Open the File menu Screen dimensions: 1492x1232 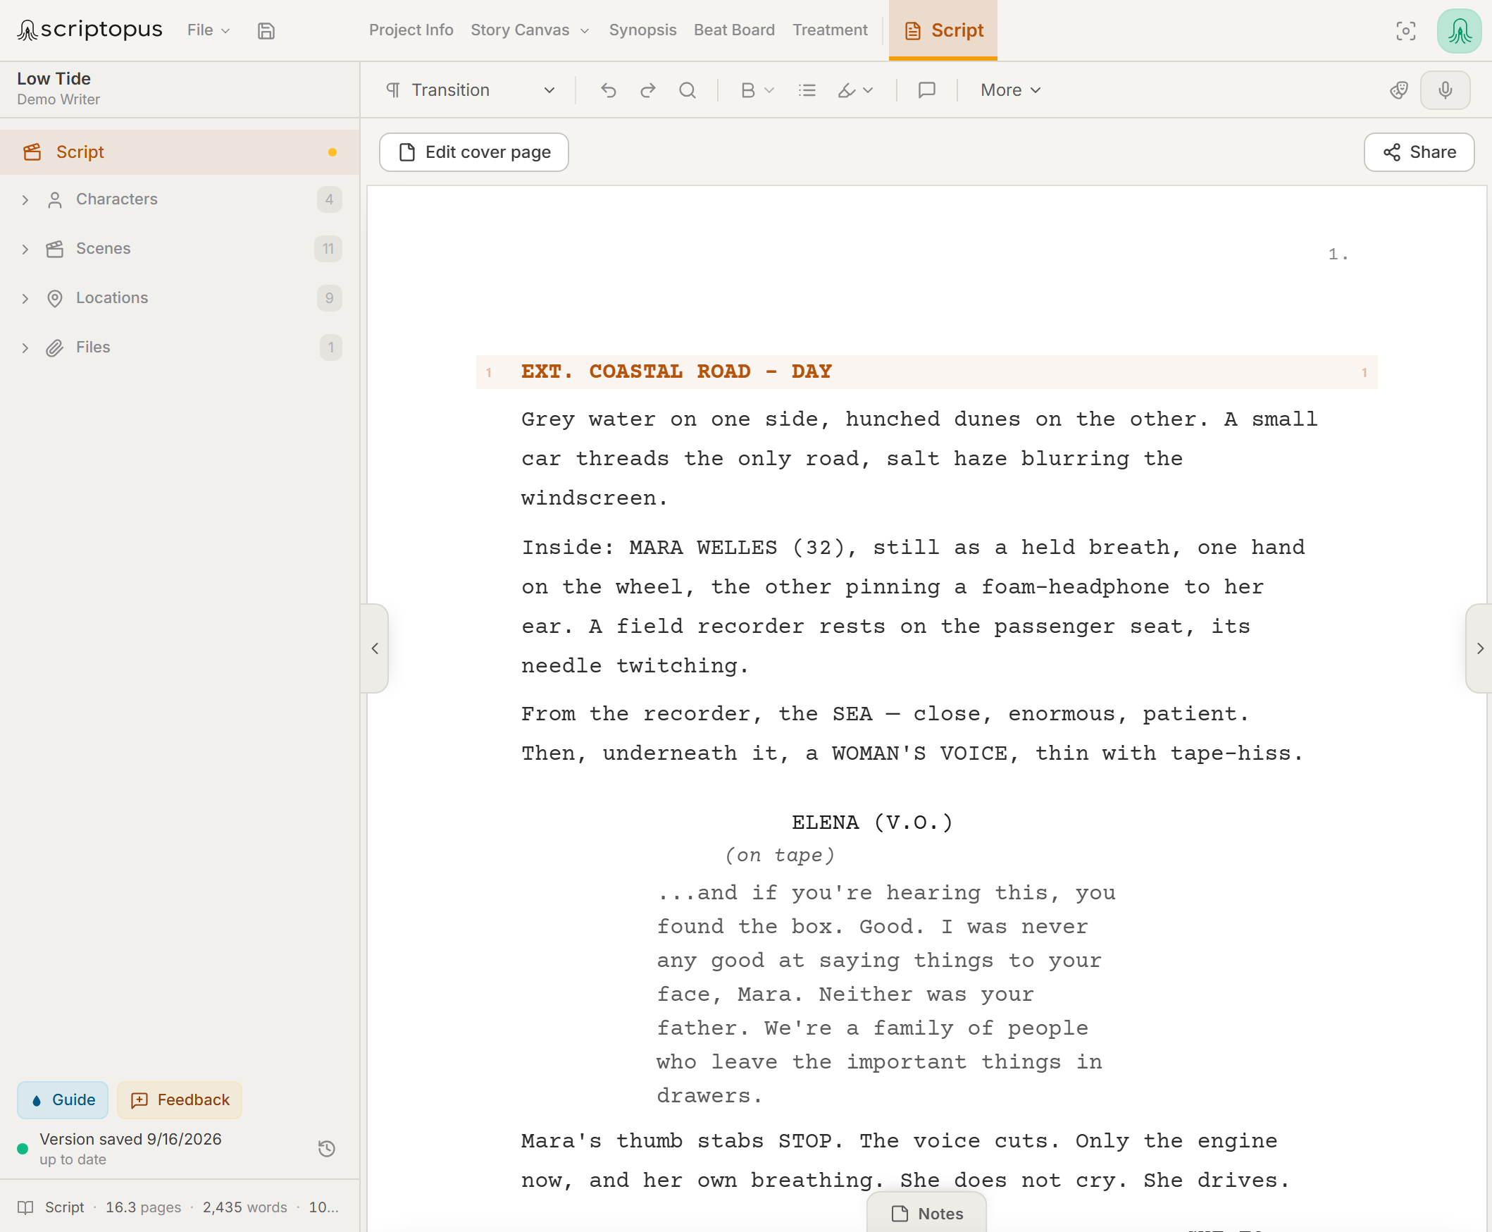click(209, 30)
